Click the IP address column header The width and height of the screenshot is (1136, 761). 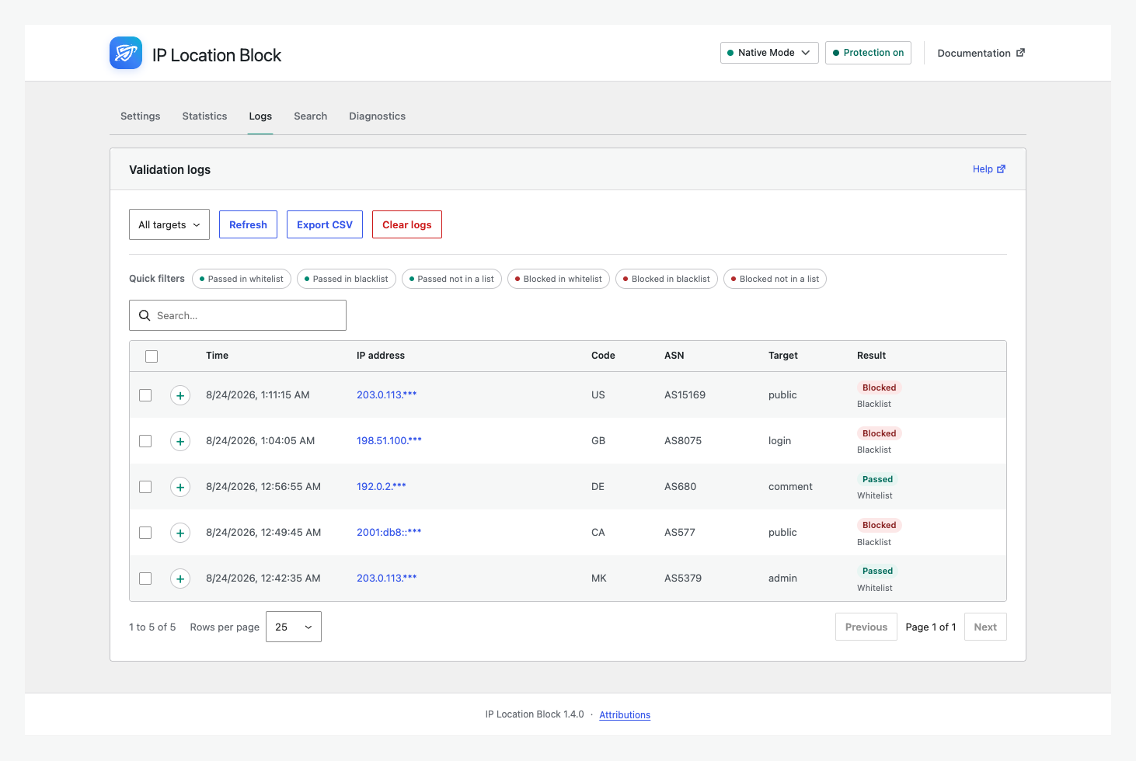(381, 356)
